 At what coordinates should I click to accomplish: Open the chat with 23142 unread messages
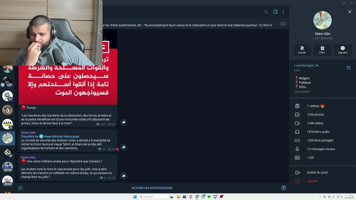tap(8, 167)
